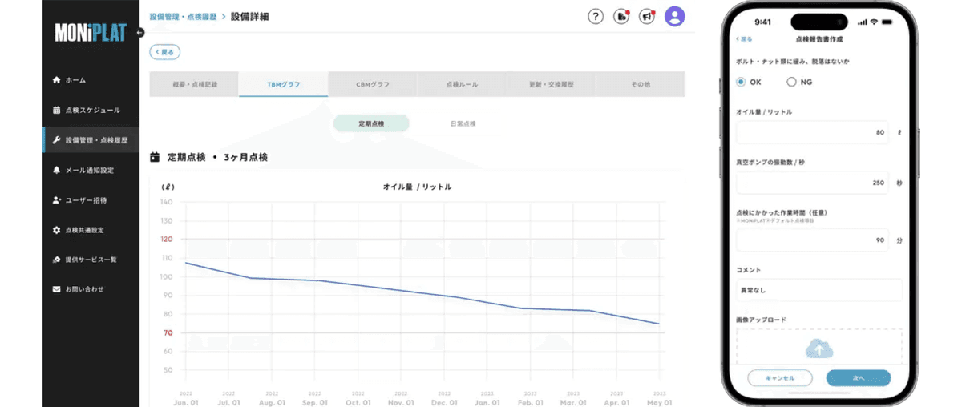Open the megaphone announcements icon

[647, 17]
